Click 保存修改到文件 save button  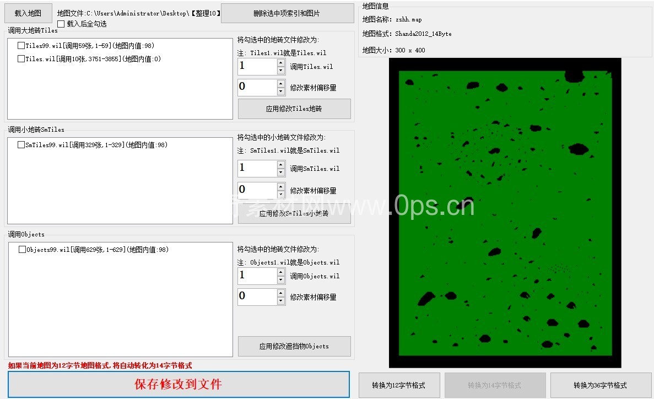click(179, 384)
